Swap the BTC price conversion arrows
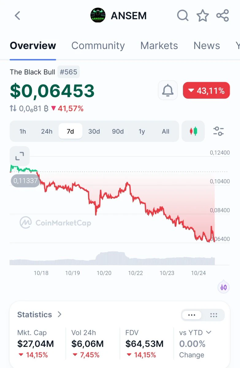240x368 pixels. coord(13,108)
